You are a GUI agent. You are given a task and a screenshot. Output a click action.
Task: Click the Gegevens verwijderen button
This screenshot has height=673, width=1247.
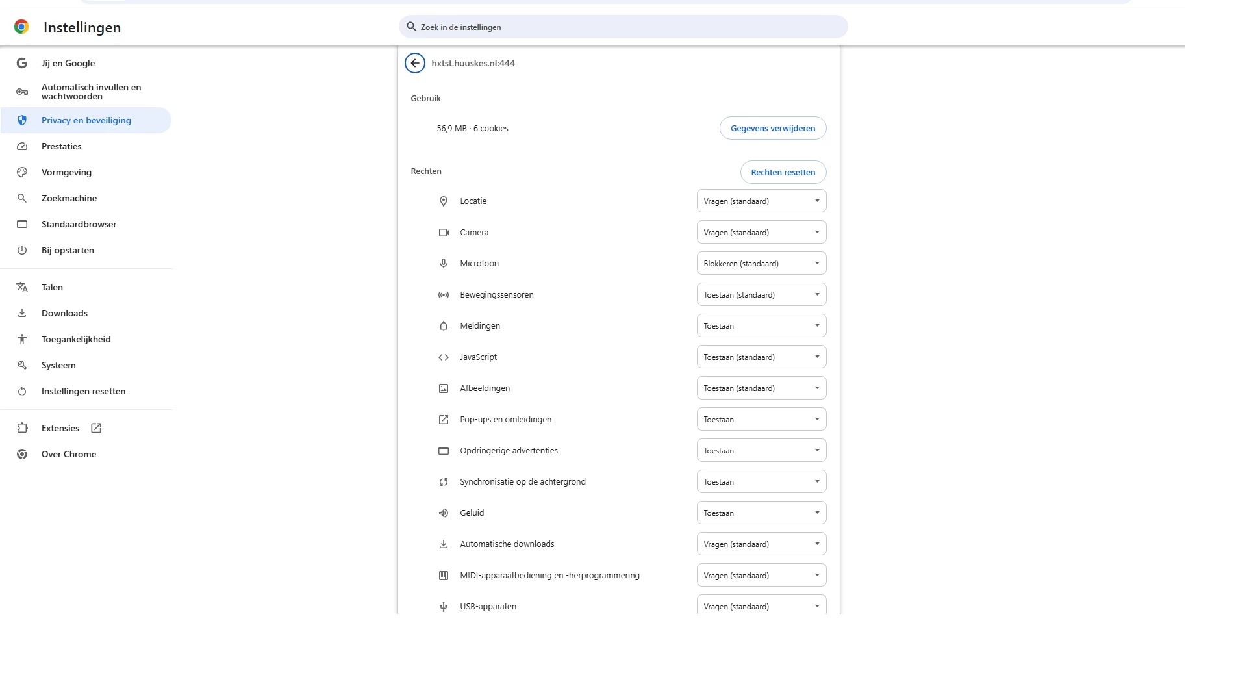[x=773, y=128]
